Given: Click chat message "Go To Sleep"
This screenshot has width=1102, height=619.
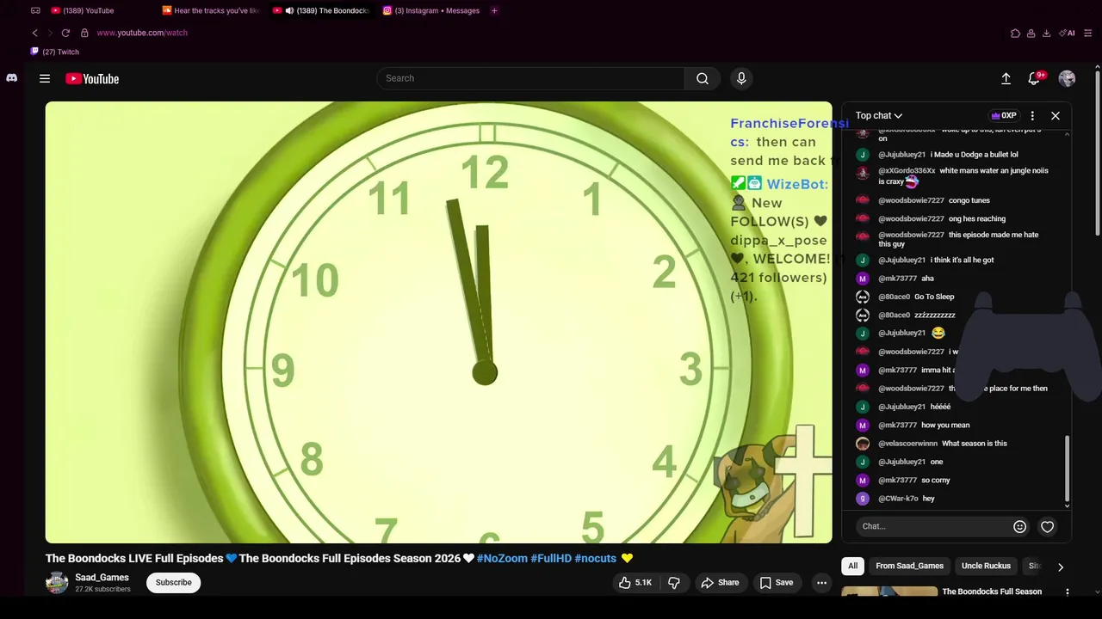Looking at the screenshot, I should pos(934,297).
